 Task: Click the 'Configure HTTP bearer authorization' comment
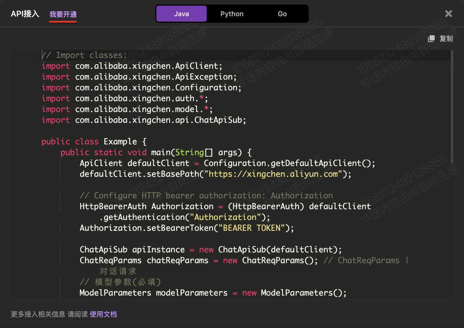[x=206, y=196]
